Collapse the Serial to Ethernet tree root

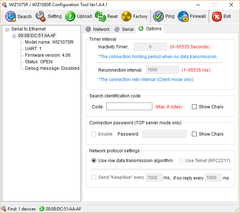(x=7, y=29)
